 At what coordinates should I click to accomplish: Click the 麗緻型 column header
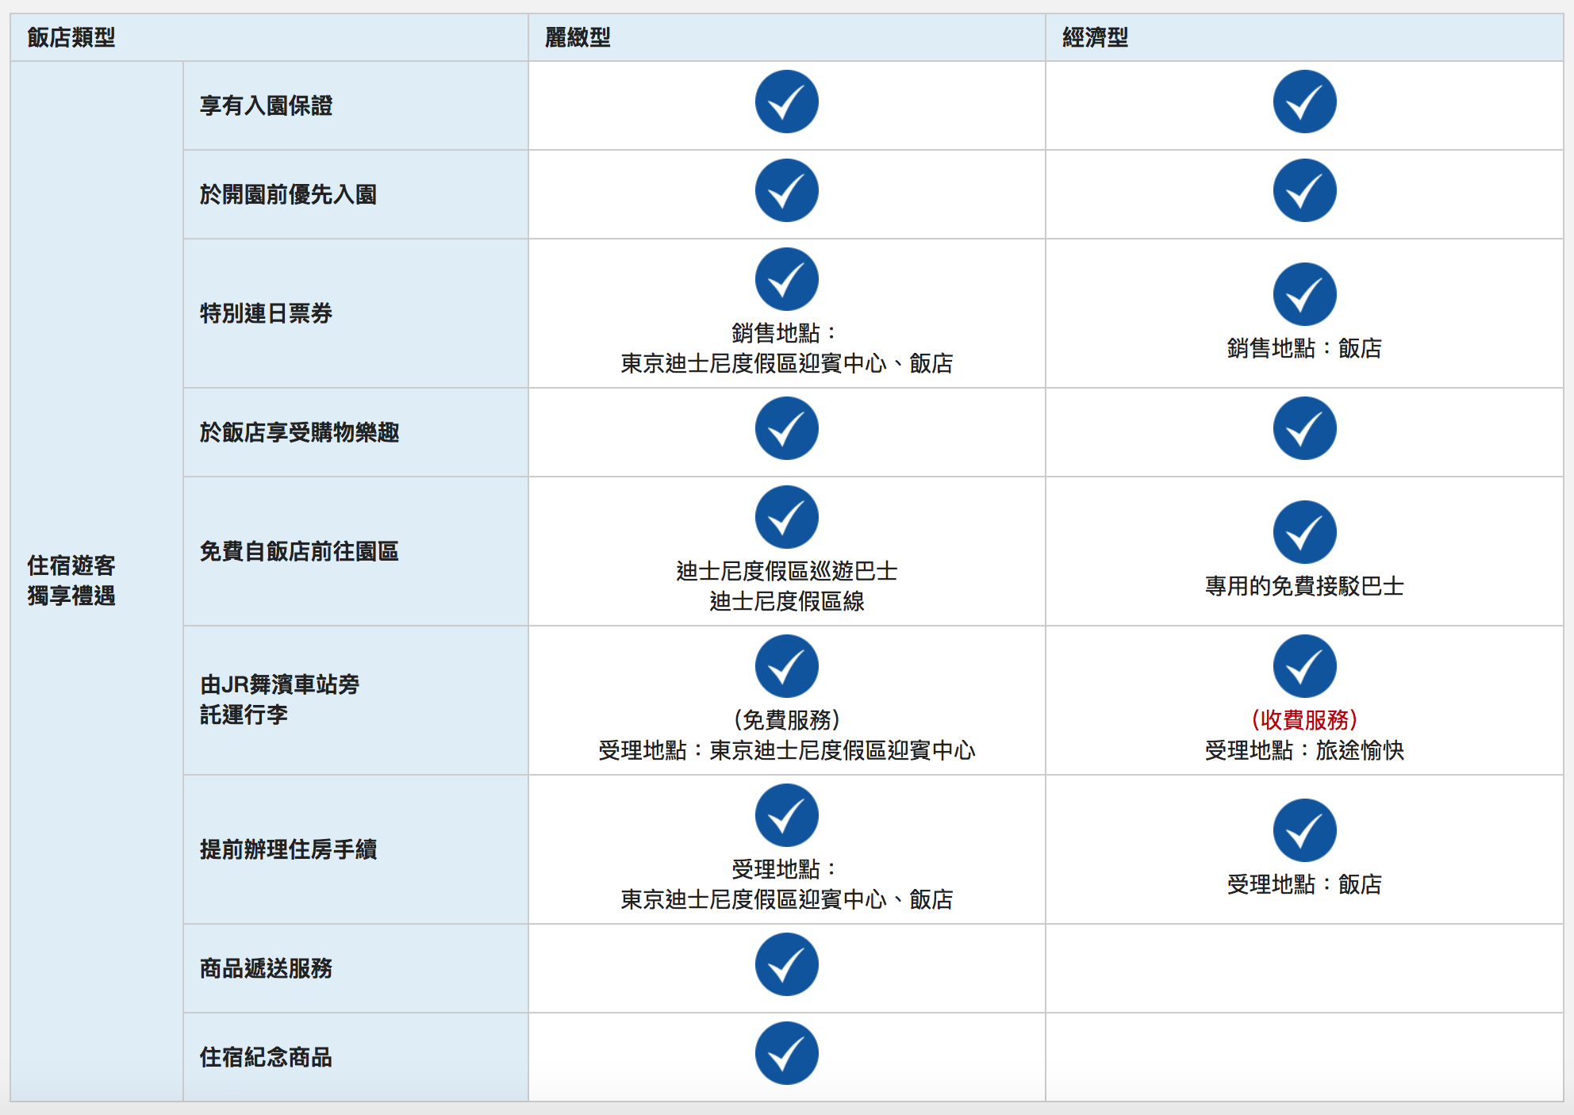(578, 37)
